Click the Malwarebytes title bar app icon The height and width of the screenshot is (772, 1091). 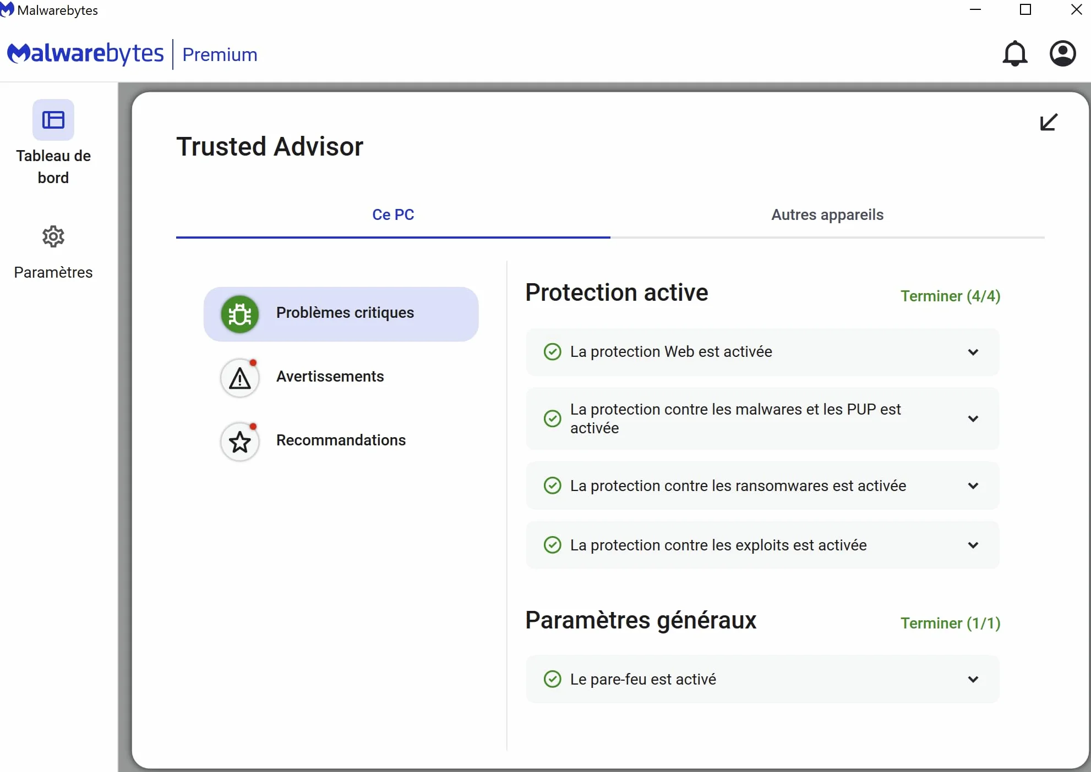[7, 10]
